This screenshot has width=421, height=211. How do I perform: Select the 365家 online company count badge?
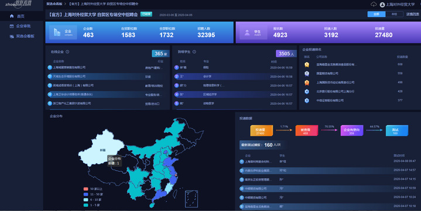pos(160,53)
